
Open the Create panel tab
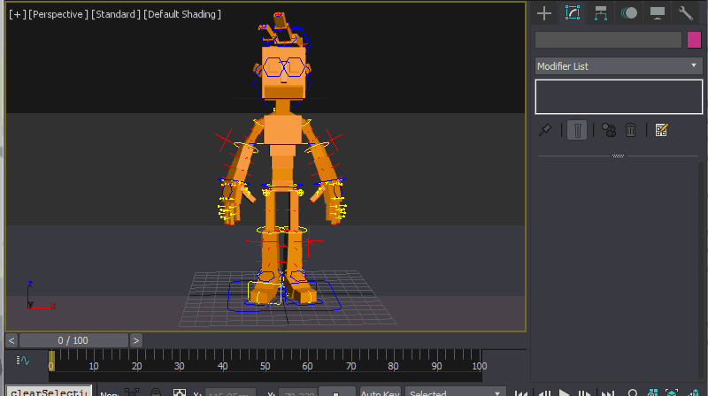pos(544,13)
